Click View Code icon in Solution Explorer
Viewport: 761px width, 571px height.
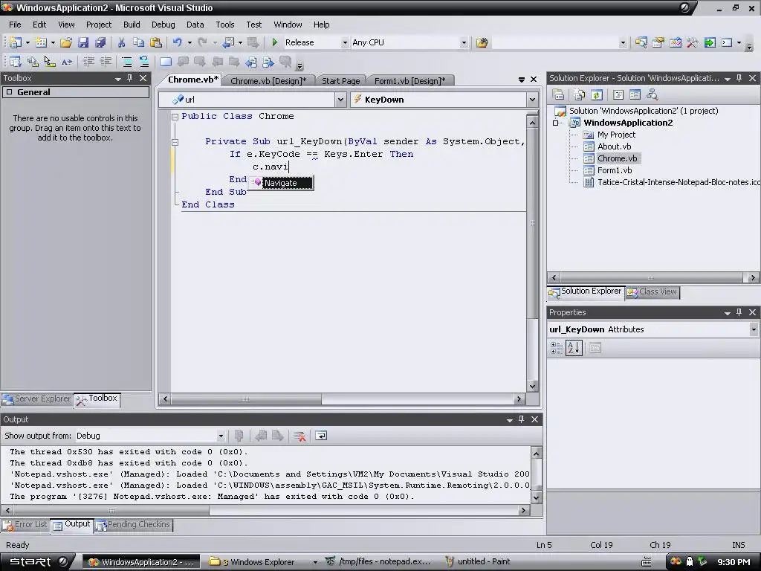(618, 94)
